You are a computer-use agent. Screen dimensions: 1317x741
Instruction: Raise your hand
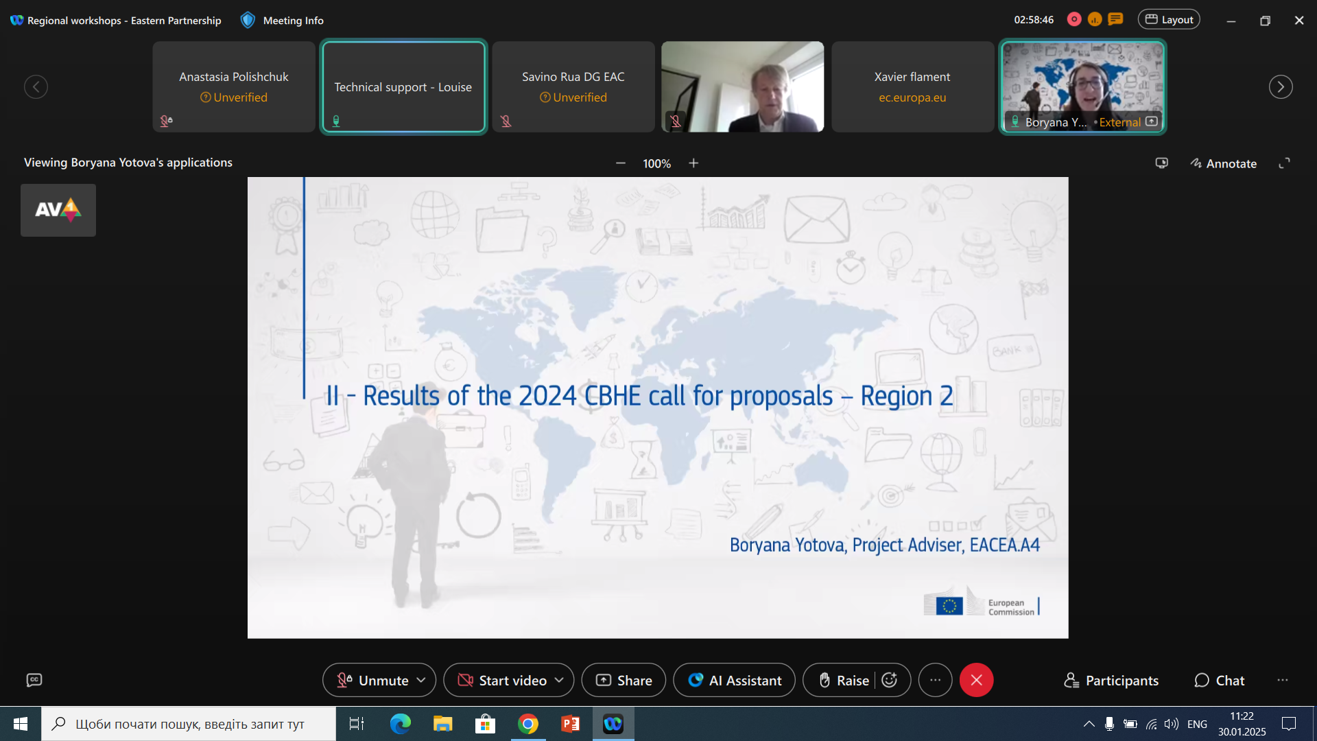pos(844,680)
